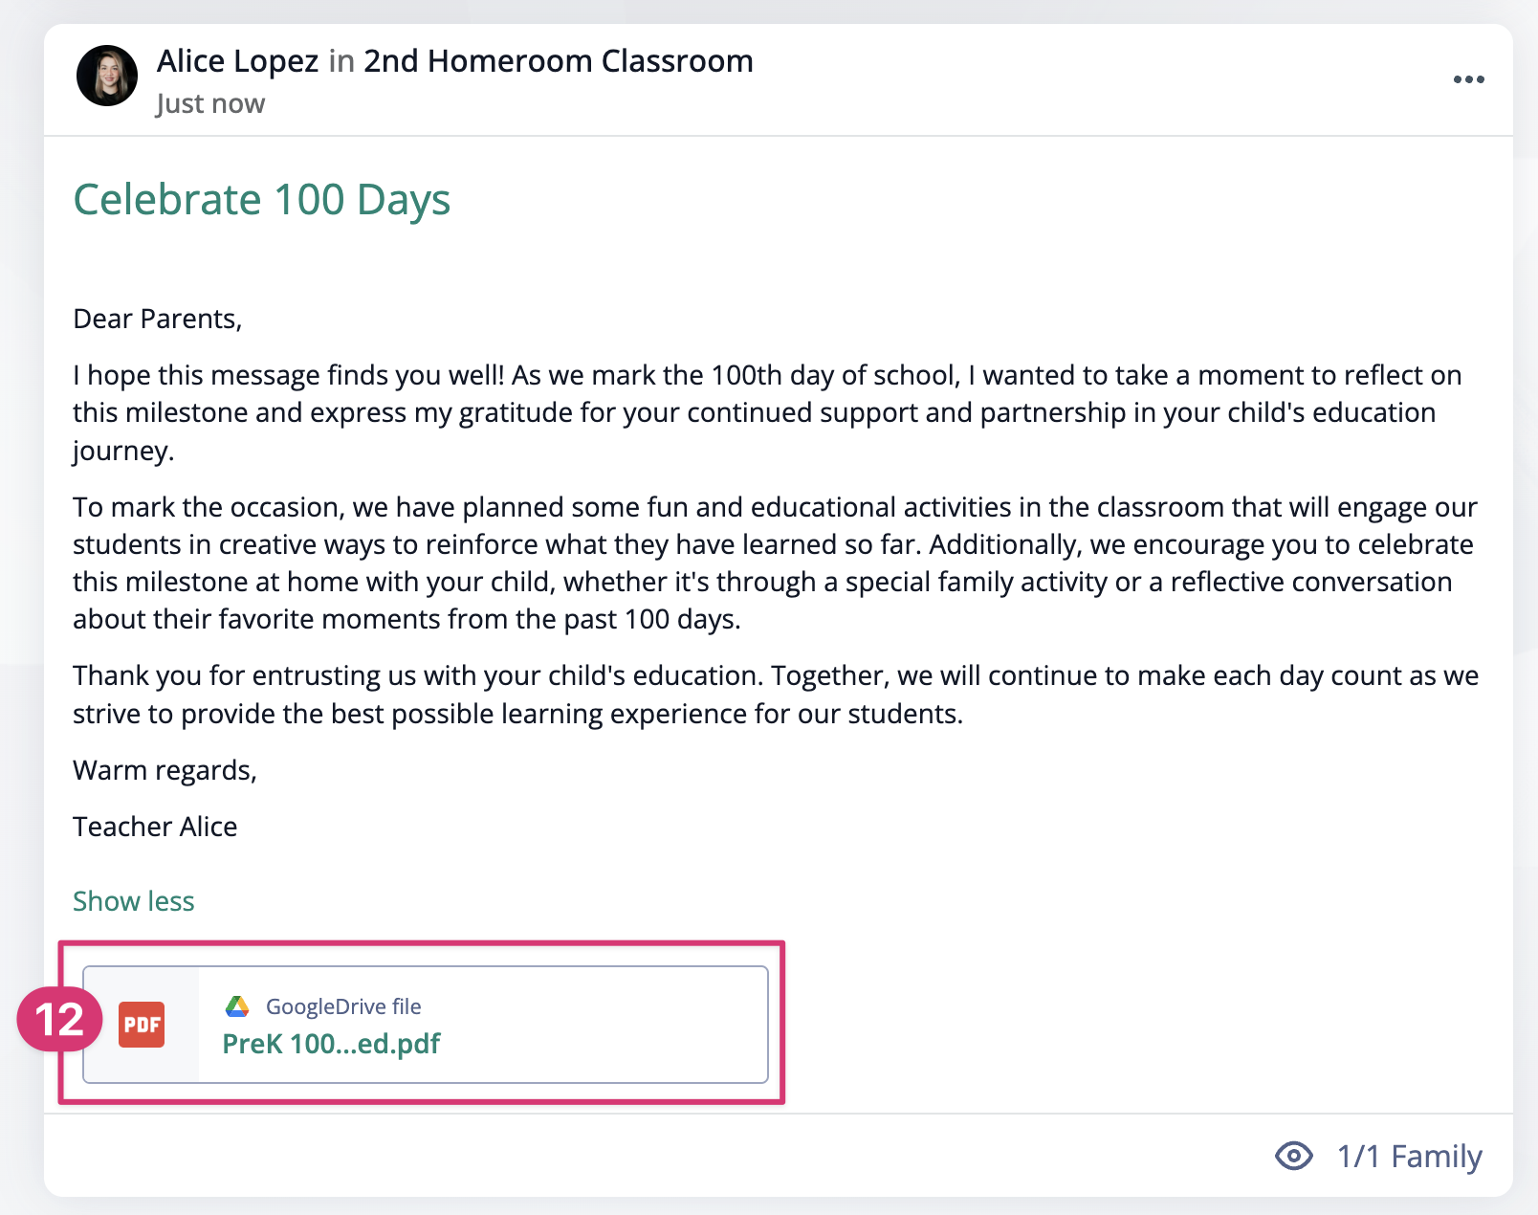Click the GoogleDrive file label

point(343,1006)
